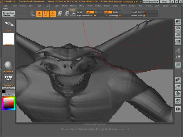Open the Light menu
The image size is (183, 137).
56,6
